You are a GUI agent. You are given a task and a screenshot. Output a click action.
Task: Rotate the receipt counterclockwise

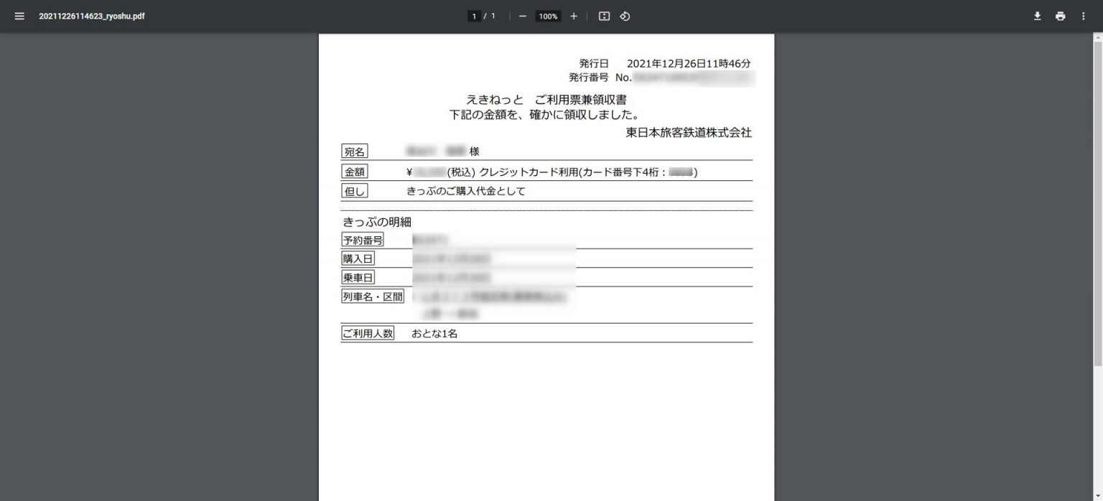coord(624,16)
